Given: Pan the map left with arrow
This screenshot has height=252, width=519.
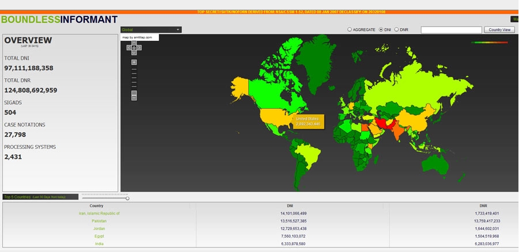Looking at the screenshot, I should [x=129, y=48].
